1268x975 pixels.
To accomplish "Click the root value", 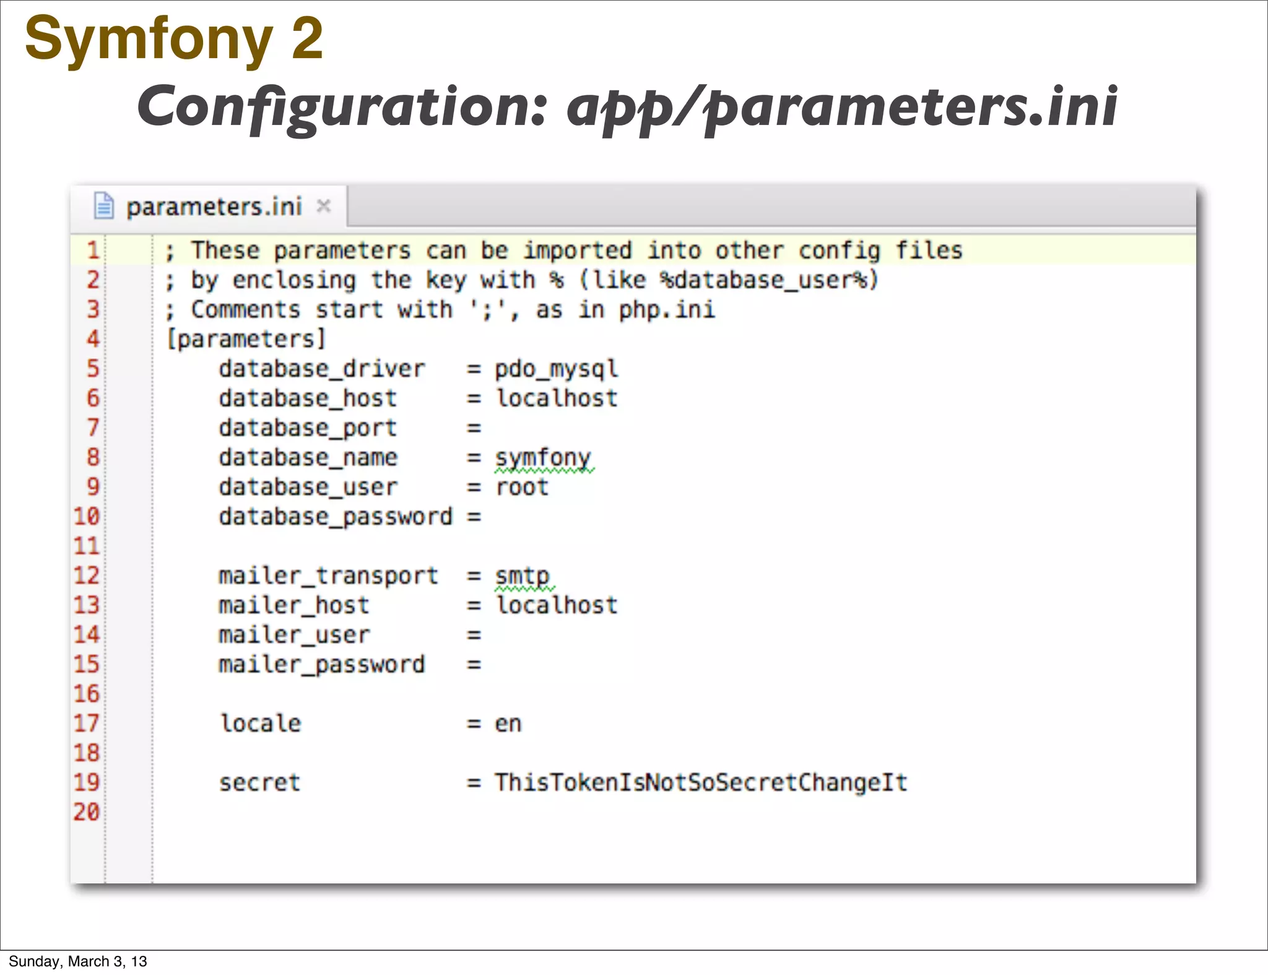I will click(x=522, y=487).
